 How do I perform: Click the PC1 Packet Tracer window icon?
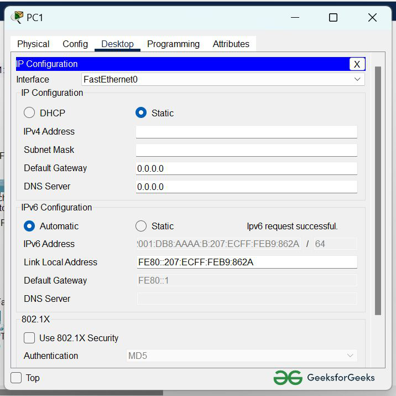click(x=17, y=17)
